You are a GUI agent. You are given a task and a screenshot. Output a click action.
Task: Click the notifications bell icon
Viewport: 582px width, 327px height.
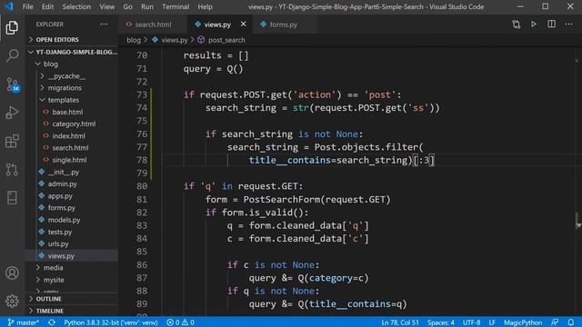pos(571,322)
